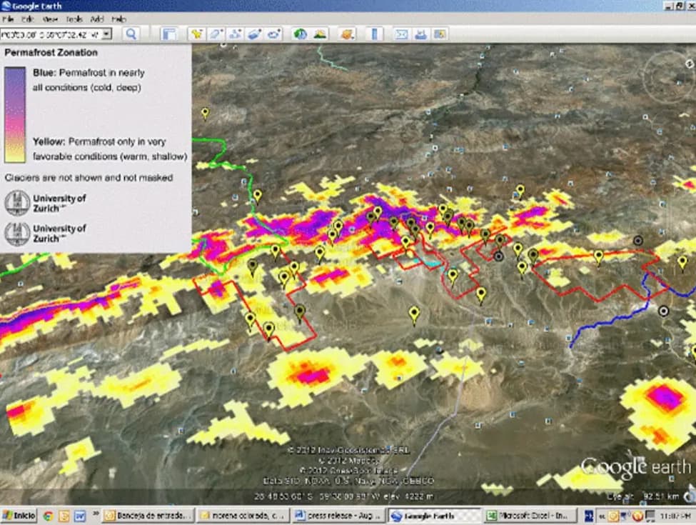Click the Record a Tour icon

click(274, 34)
